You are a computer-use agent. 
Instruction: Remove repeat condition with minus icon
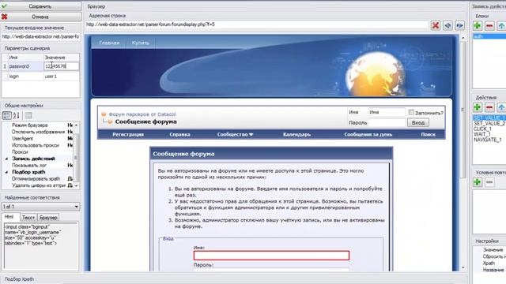coord(489,182)
